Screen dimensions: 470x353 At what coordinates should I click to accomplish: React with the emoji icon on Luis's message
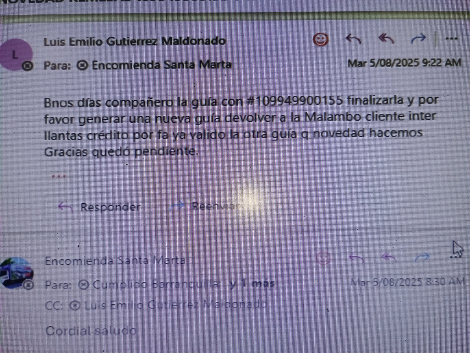[321, 39]
